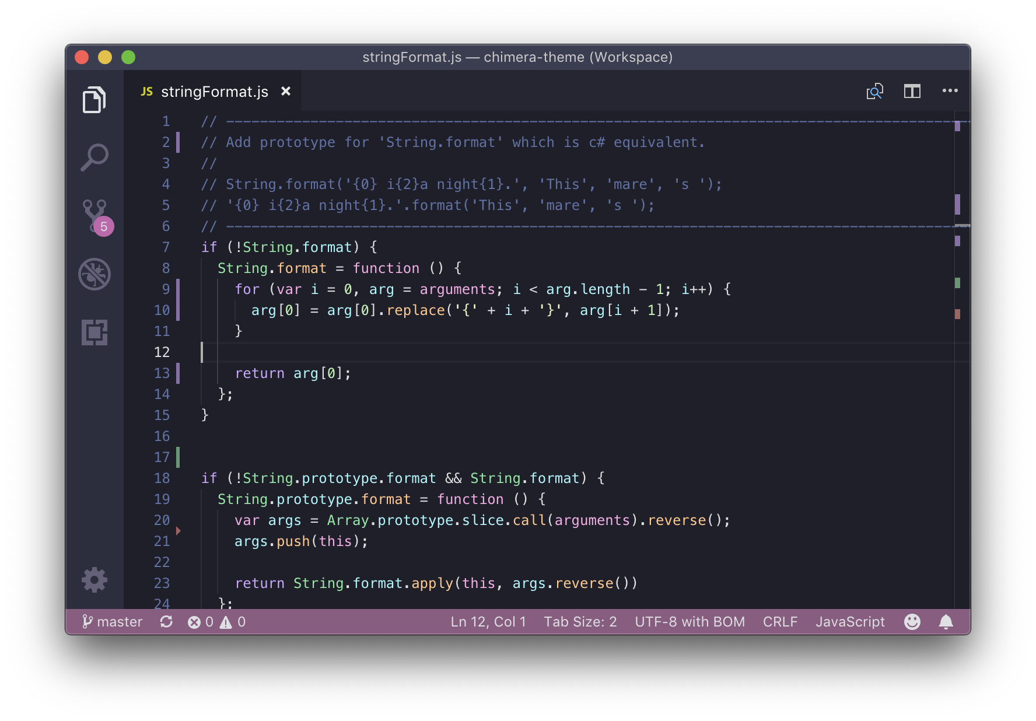
Task: Open the Search panel
Action: 94,157
